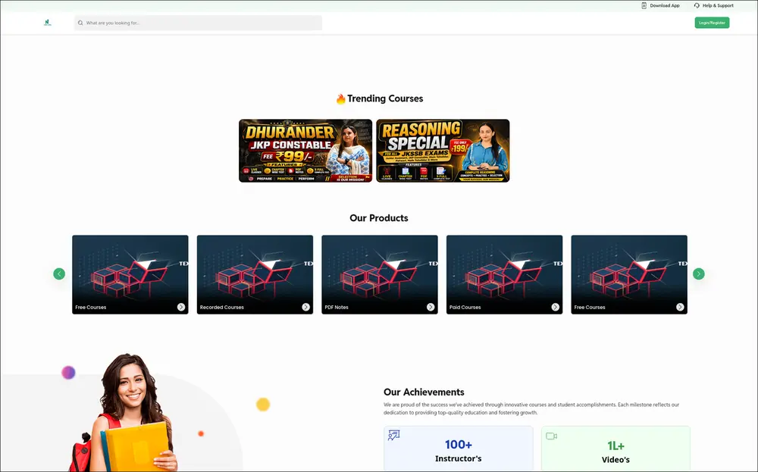Open the Download App link
The height and width of the screenshot is (472, 758).
(x=660, y=5)
